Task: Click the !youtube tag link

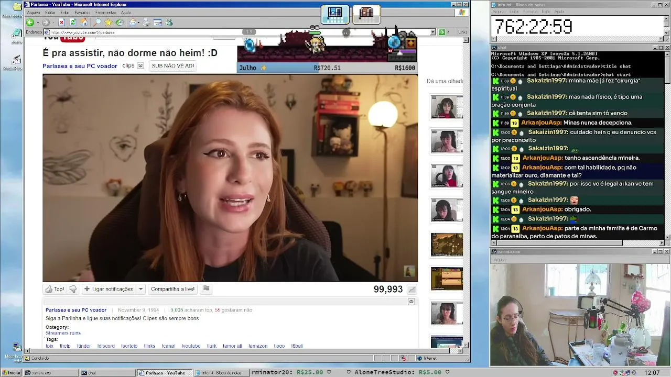Action: pos(191,346)
